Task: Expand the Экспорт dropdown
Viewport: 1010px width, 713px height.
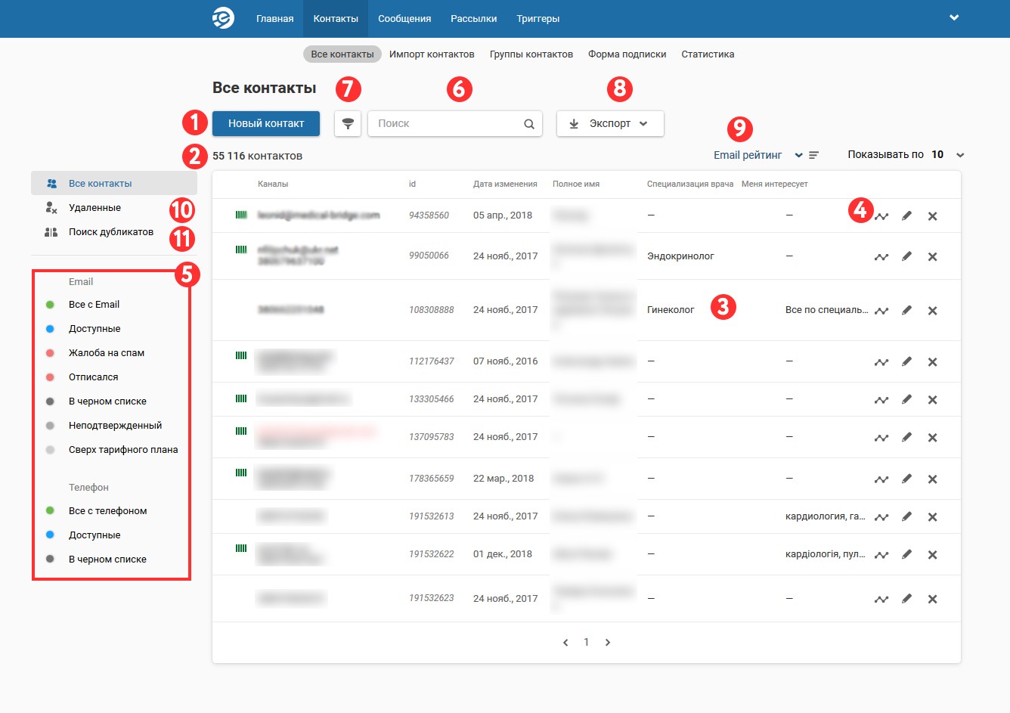Action: tap(610, 124)
